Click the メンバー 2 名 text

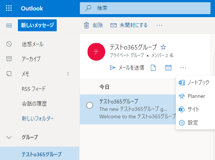click(x=162, y=55)
